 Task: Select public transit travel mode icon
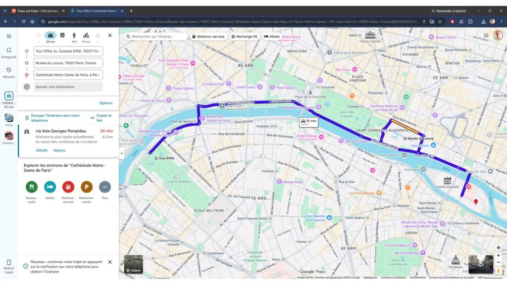[62, 36]
